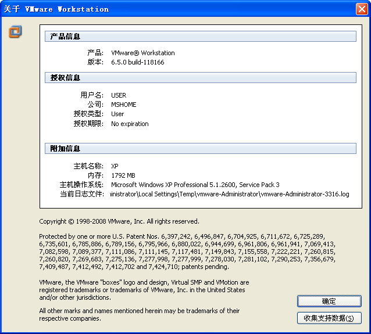Click the All other marks paragraph
The height and width of the screenshot is (334, 371).
coord(140,315)
